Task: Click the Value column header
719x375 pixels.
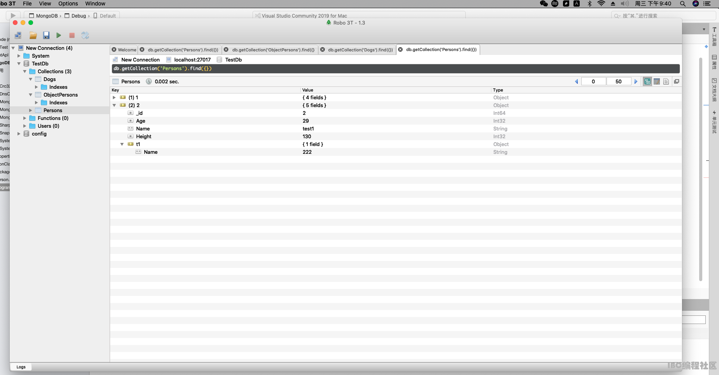Action: pos(396,90)
